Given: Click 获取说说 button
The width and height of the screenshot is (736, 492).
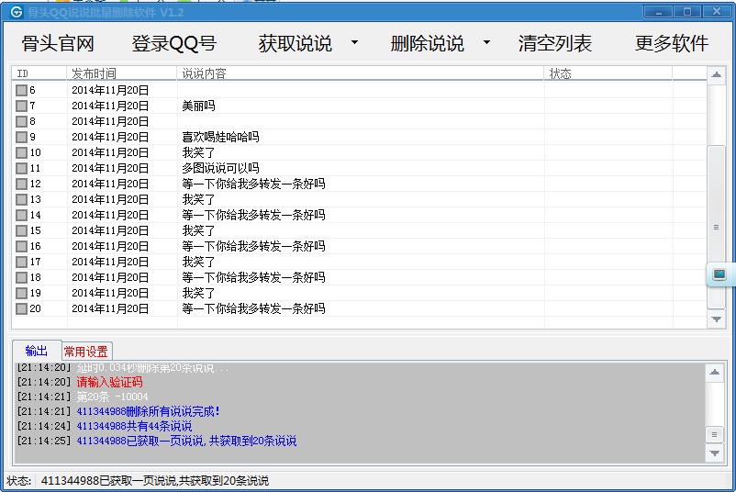Looking at the screenshot, I should tap(296, 44).
